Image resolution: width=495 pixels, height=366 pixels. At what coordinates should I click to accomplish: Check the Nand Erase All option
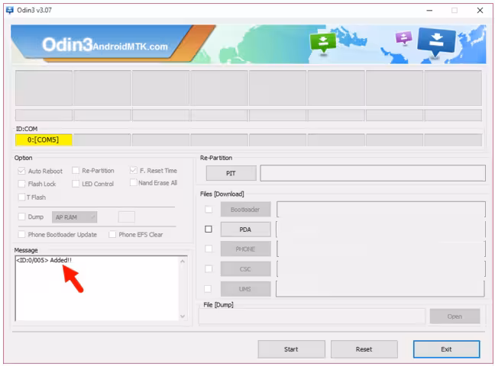click(x=133, y=182)
